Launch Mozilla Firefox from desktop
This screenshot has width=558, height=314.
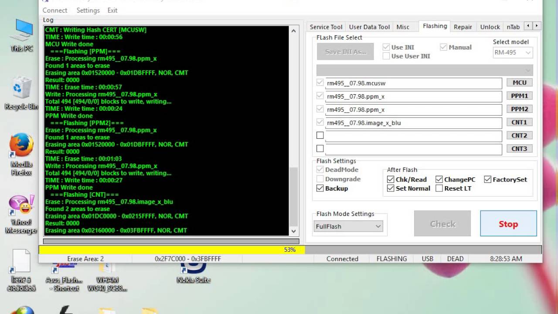[x=21, y=154]
